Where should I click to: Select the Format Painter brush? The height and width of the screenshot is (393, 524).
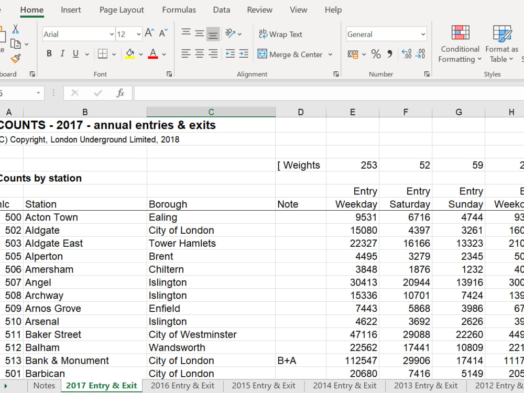click(15, 59)
